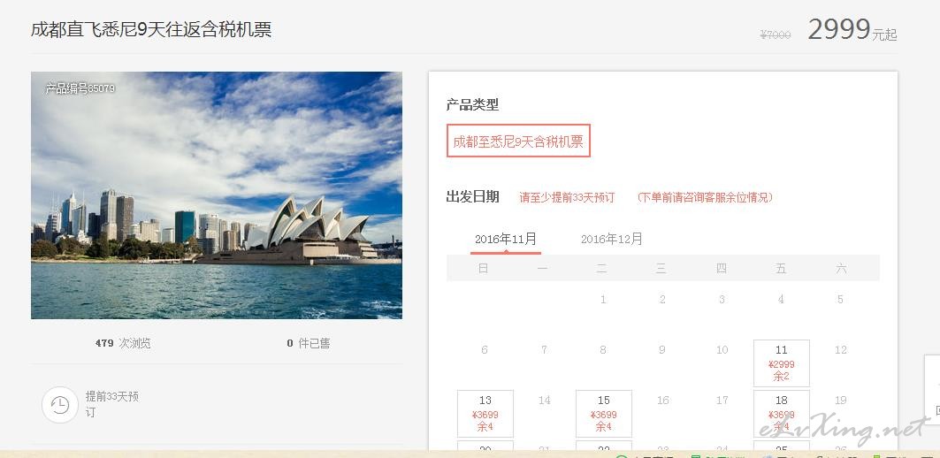This screenshot has width=940, height=458.
Task: Pick November 15 departure at ¥3699
Action: pos(604,414)
